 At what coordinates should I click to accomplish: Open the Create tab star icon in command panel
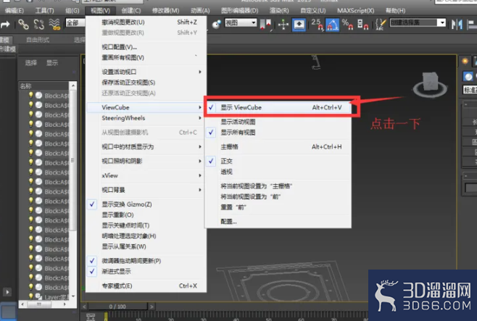465,61
